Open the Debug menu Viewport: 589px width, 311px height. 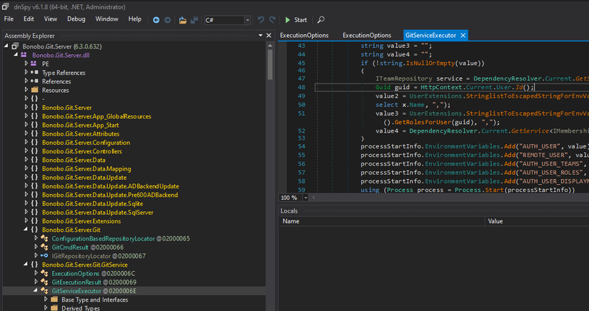click(76, 19)
